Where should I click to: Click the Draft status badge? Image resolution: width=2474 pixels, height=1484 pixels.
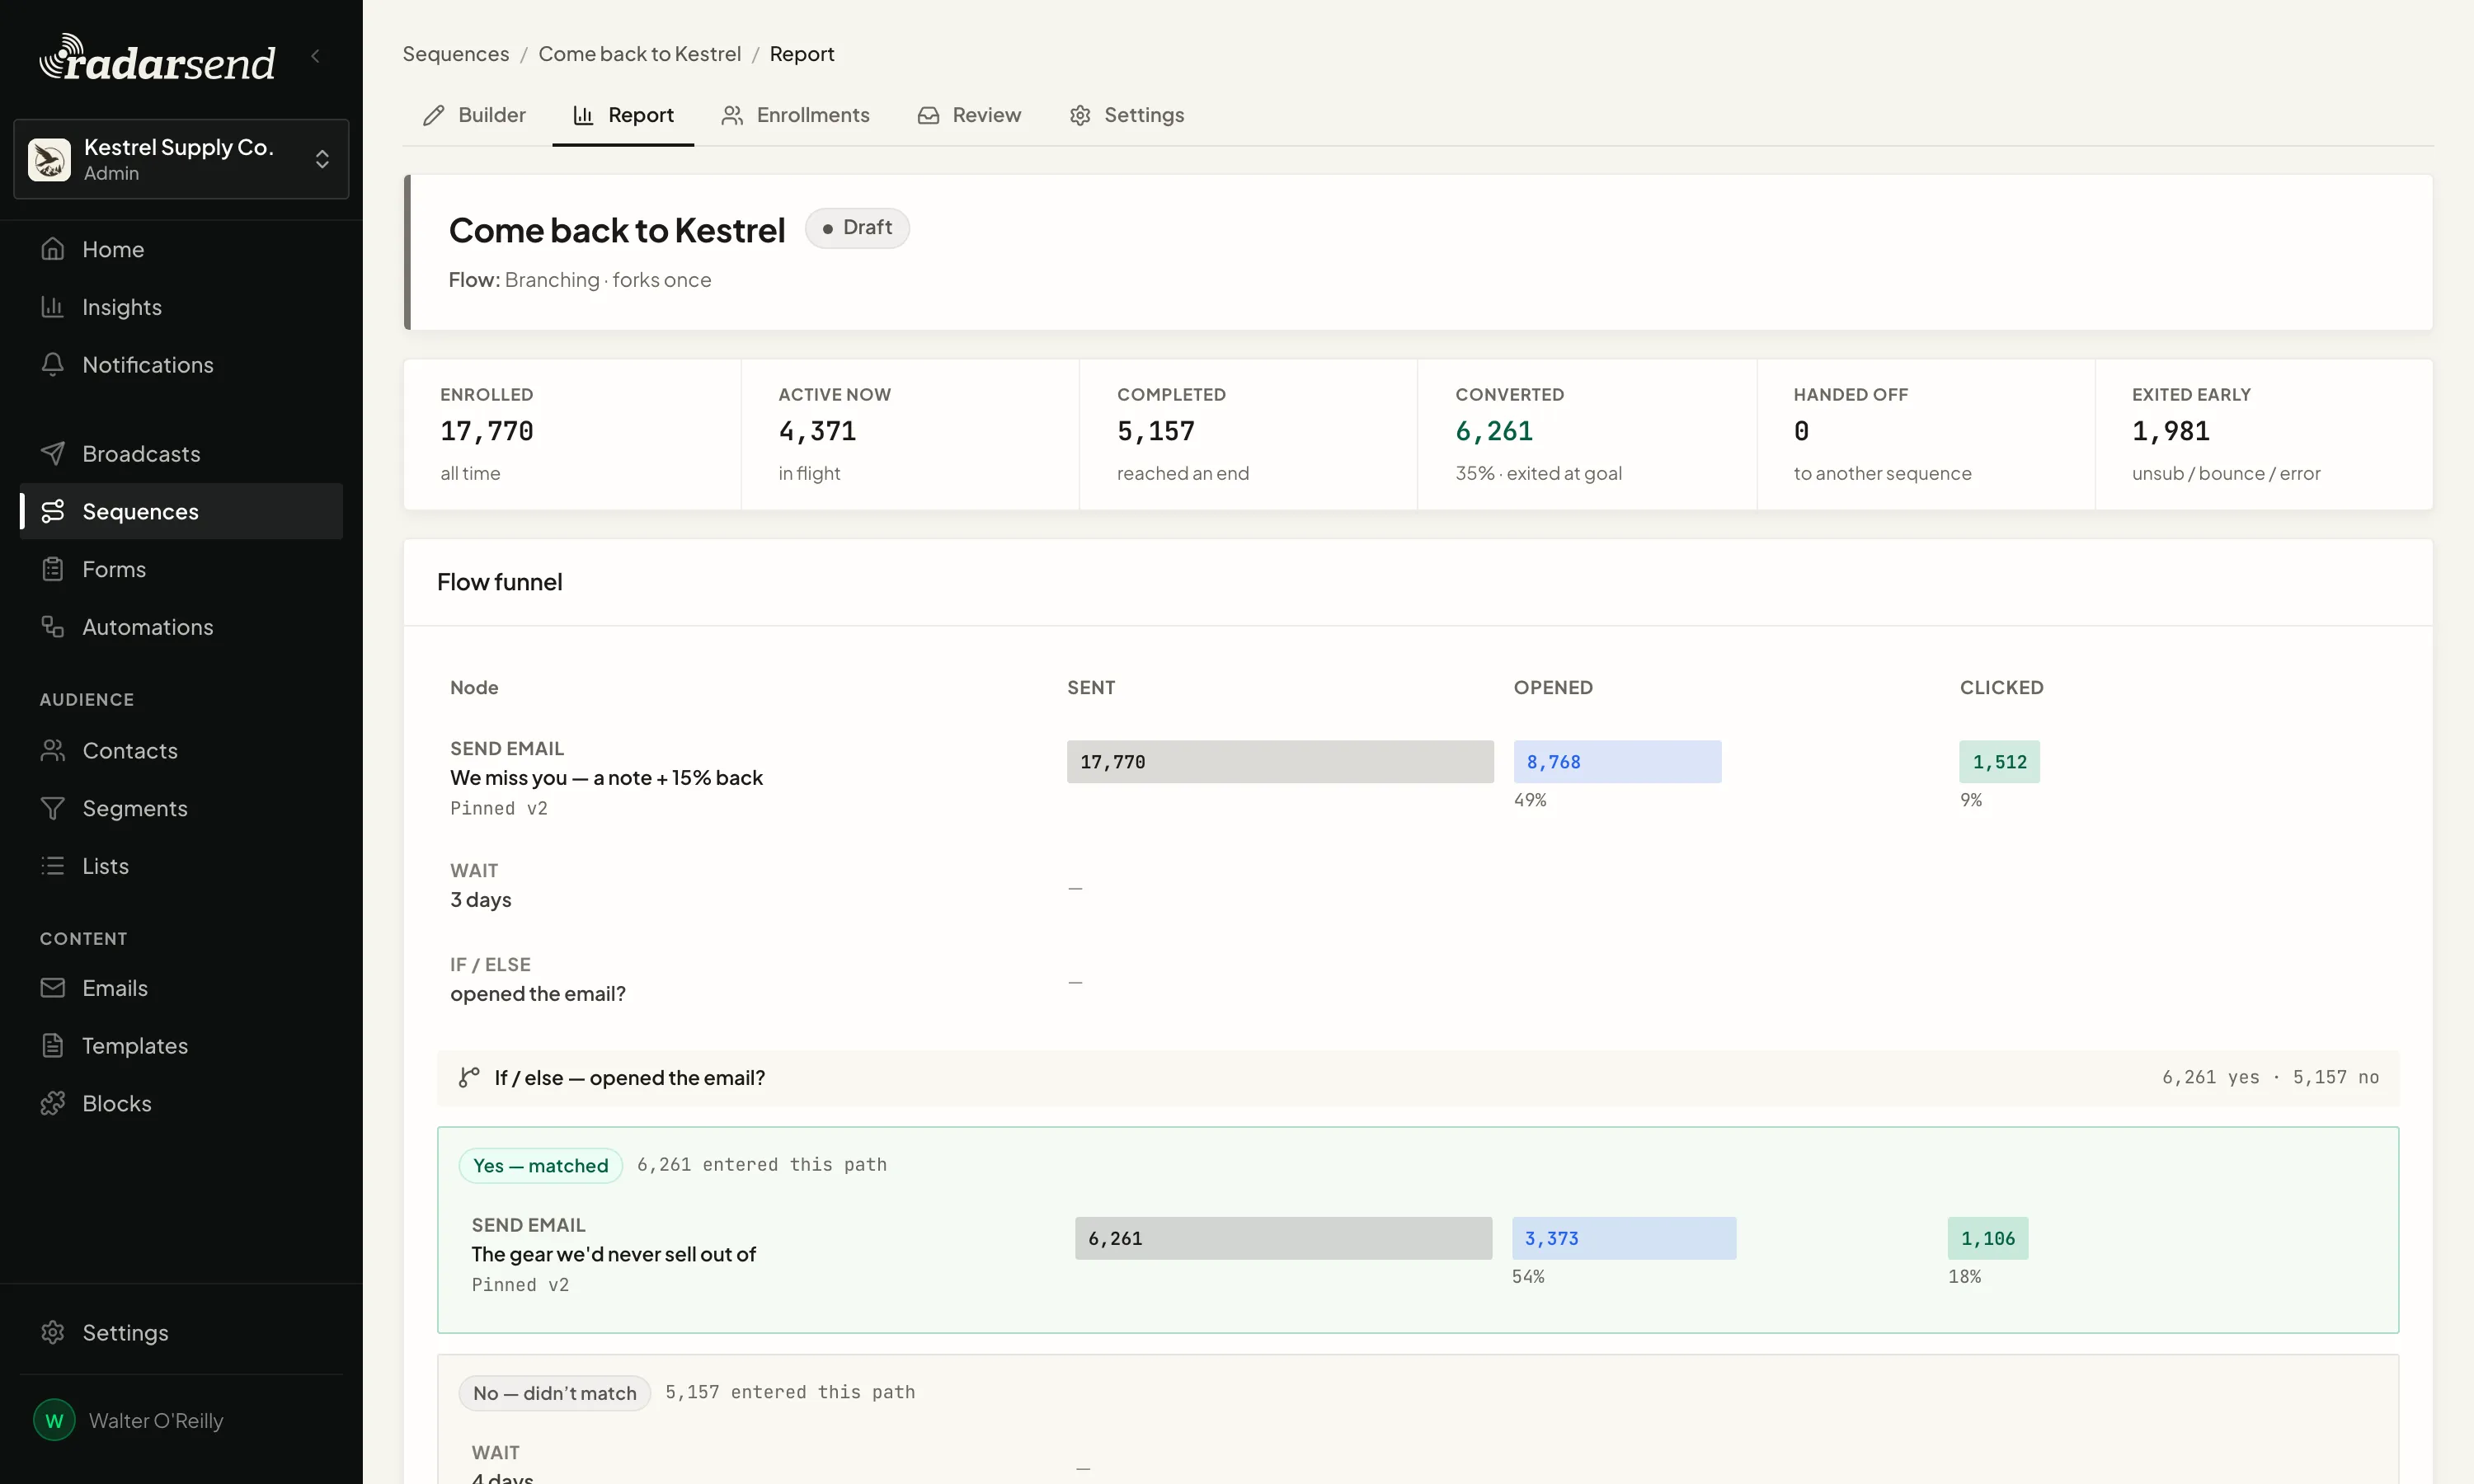click(857, 228)
